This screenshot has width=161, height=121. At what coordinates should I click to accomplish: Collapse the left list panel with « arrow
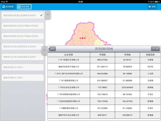[48, 14]
